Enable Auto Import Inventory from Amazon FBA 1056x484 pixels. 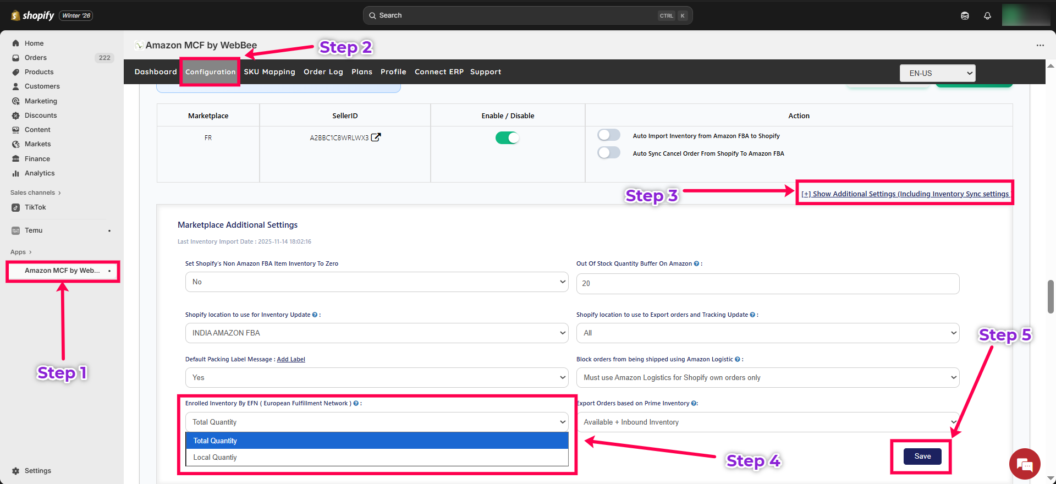(x=609, y=135)
